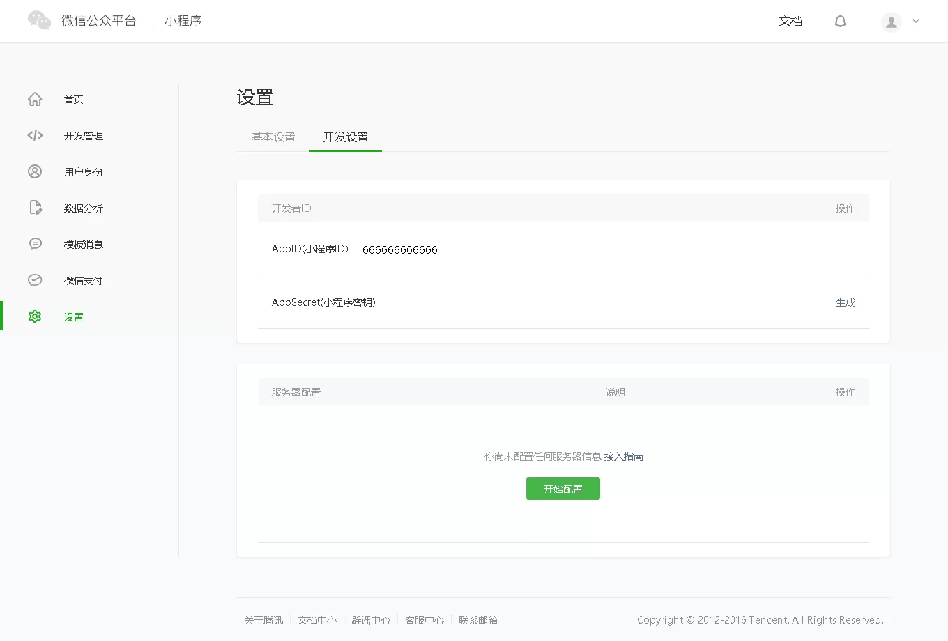Screen dimensions: 948x641
Task: Click the document icon beside 数据分析
Action: click(36, 208)
